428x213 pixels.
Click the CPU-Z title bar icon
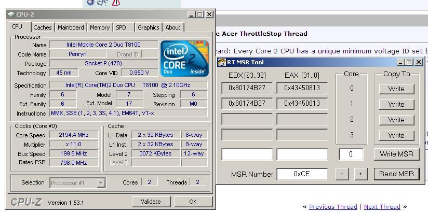click(11, 15)
